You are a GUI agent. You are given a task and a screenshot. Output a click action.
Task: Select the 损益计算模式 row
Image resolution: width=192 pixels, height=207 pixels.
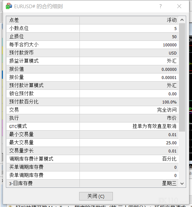tap(93, 61)
